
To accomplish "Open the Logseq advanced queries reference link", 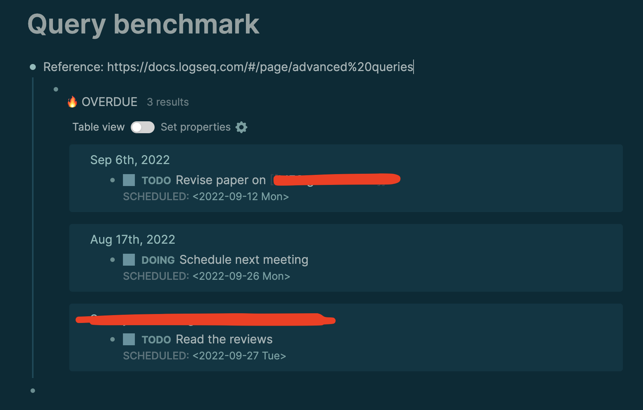I will pyautogui.click(x=260, y=67).
